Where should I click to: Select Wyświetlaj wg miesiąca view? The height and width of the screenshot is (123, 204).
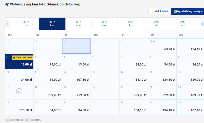click(x=187, y=11)
